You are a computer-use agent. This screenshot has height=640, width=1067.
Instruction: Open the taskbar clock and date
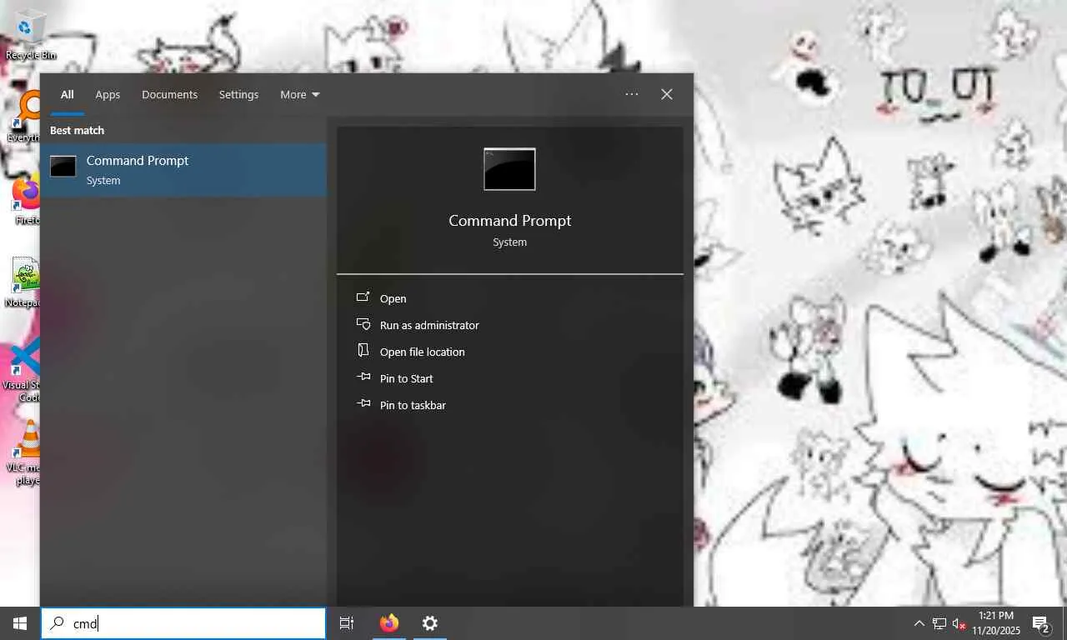[995, 623]
